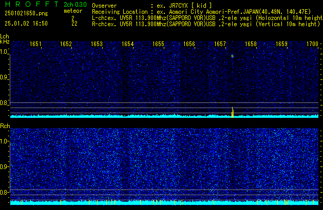The image size is (323, 210).
Task: Select the file name 2501021650.png
Action: (26, 13)
